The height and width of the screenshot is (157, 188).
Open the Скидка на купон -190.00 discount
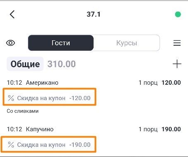coord(48,145)
